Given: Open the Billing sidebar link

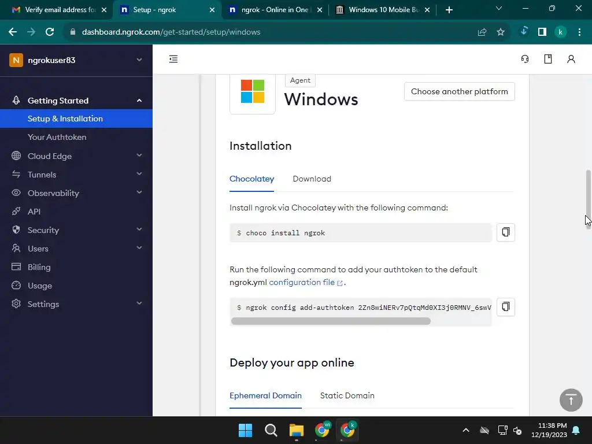Looking at the screenshot, I should click(39, 267).
